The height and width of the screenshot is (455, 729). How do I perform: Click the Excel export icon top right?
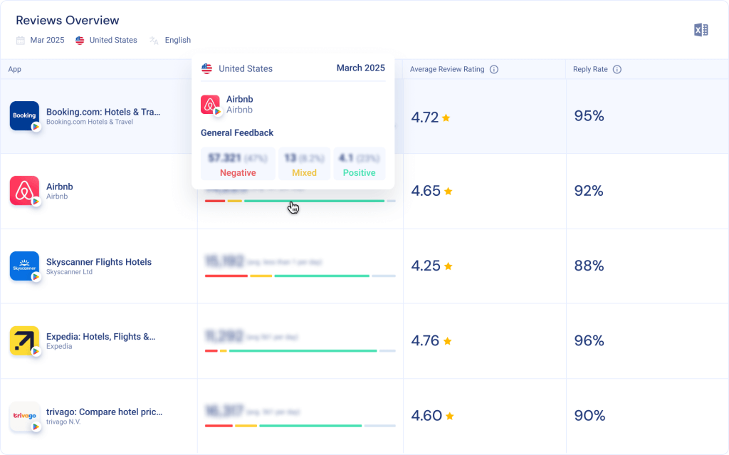700,29
